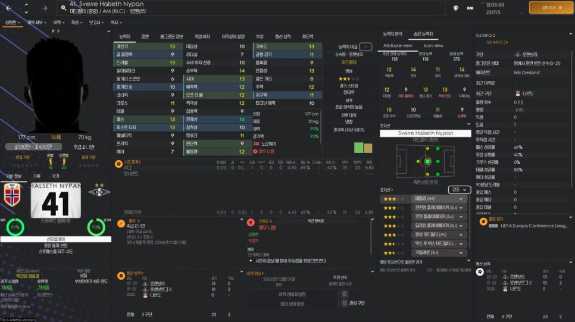Image resolution: width=575 pixels, height=322 pixels.
Task: Click the orange continue button
Action: 549,8
